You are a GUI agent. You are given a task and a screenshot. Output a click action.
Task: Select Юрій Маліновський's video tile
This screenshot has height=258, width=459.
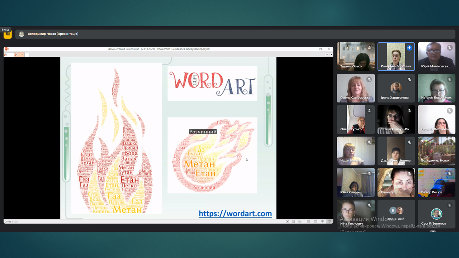click(x=436, y=57)
